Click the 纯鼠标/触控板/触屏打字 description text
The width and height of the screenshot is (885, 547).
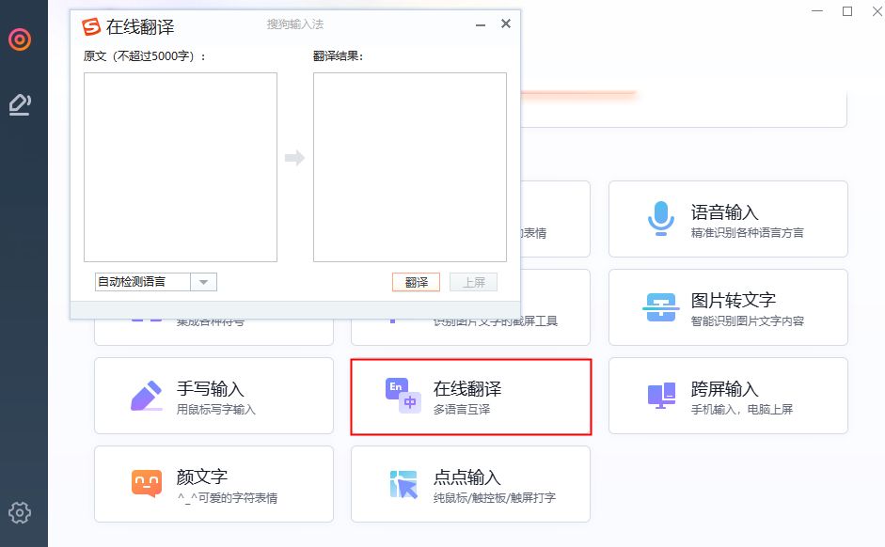pos(495,498)
